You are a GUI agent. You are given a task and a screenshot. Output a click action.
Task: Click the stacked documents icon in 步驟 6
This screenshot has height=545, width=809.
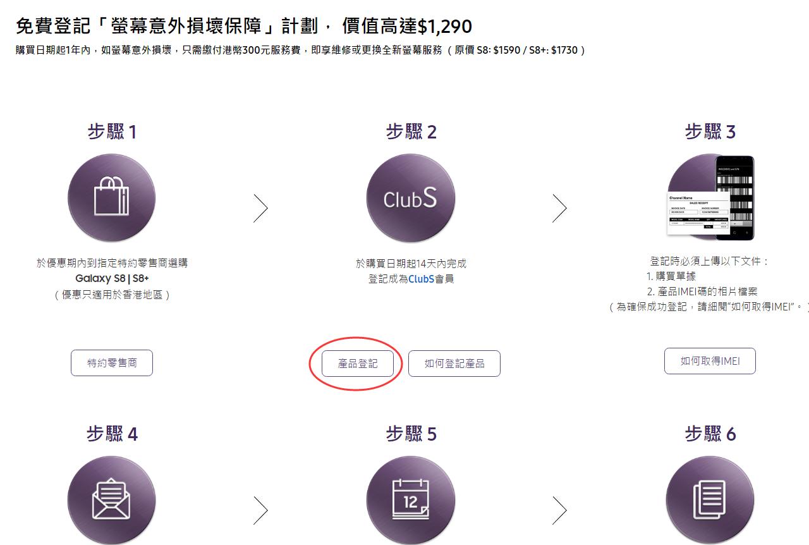[x=710, y=499]
